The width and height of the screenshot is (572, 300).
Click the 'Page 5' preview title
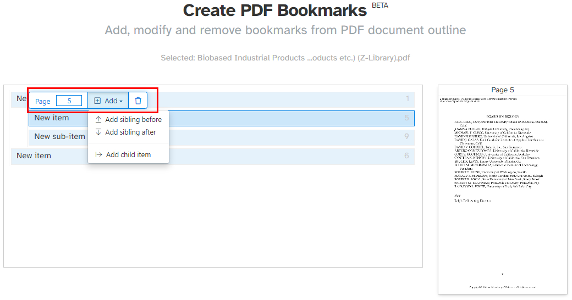tap(502, 90)
